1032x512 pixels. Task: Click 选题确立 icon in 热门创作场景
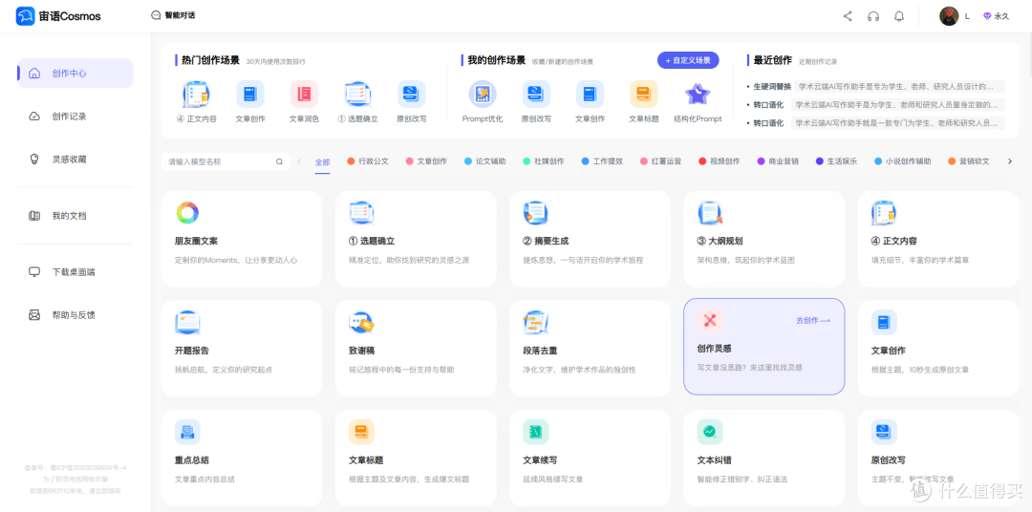358,95
